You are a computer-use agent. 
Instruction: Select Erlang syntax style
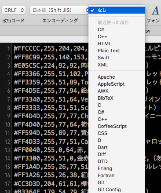pos(117,168)
